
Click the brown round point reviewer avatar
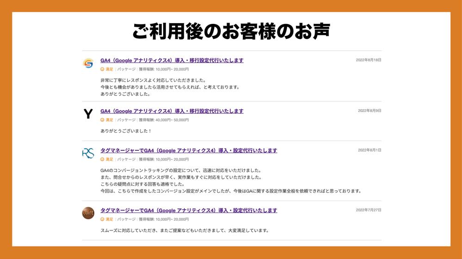(x=88, y=213)
